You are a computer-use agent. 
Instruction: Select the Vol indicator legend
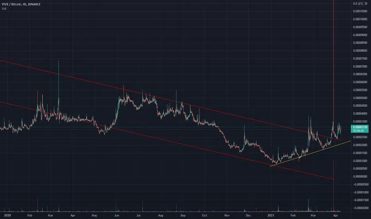click(4, 9)
